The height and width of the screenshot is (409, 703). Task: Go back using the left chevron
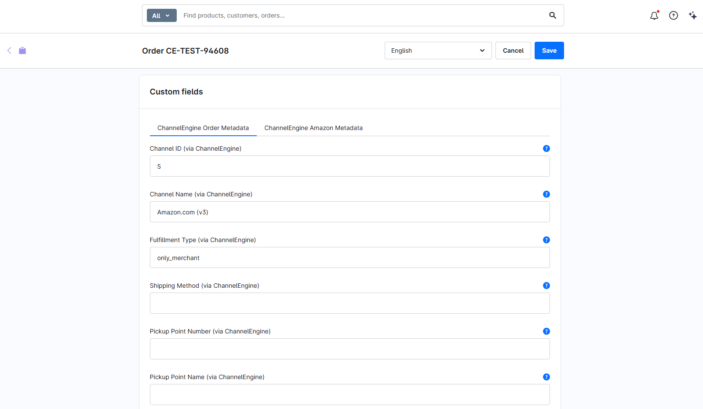tap(9, 51)
